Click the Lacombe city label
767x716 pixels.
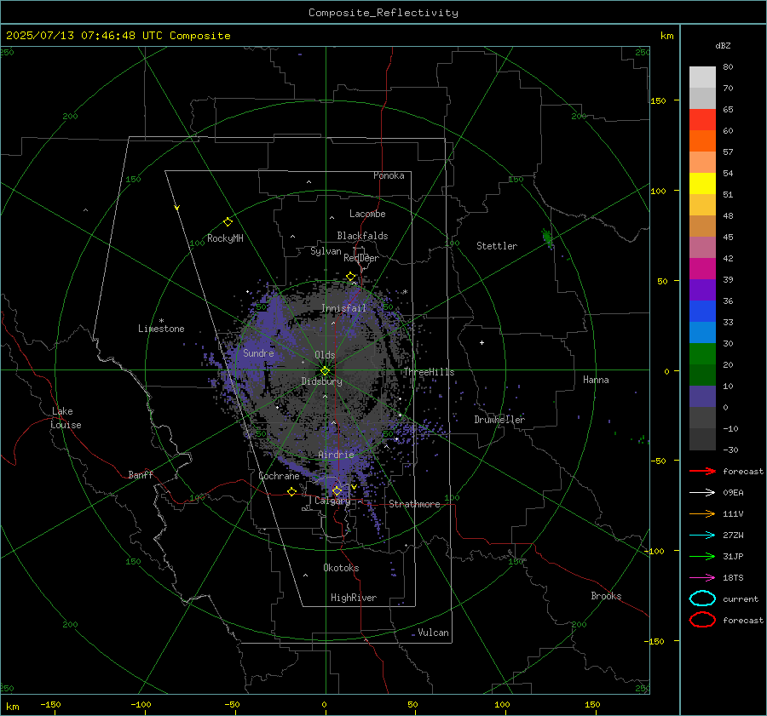tap(367, 214)
